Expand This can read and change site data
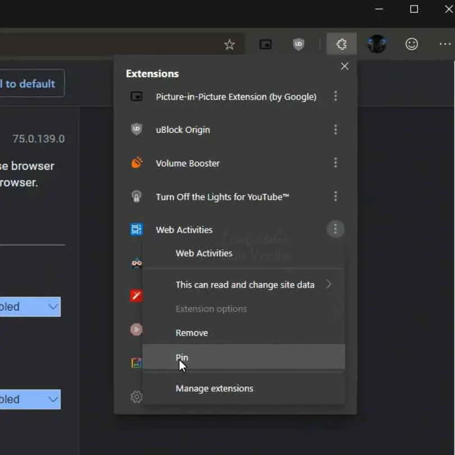This screenshot has width=455, height=455. click(x=243, y=285)
